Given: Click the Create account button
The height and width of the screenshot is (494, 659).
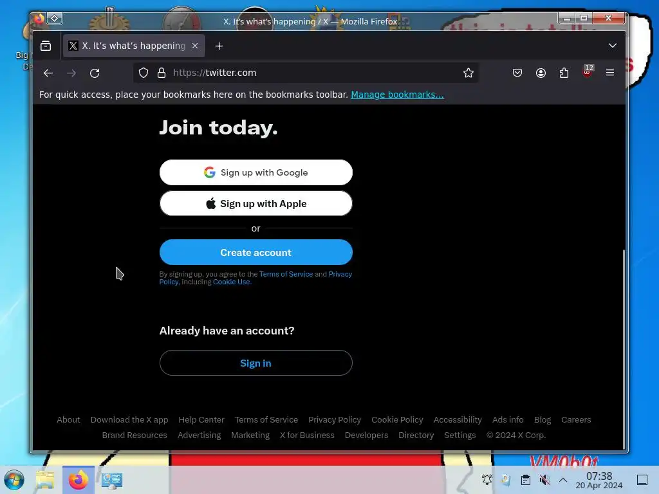Looking at the screenshot, I should pos(256,252).
